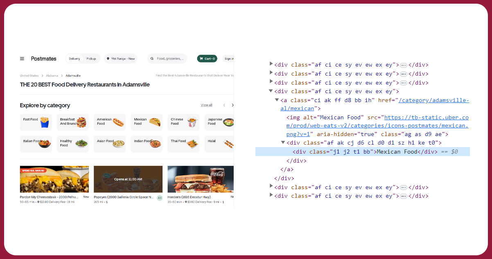The width and height of the screenshot is (492, 259).
Task: Choose the American Food hot dog icon
Action: (118, 122)
